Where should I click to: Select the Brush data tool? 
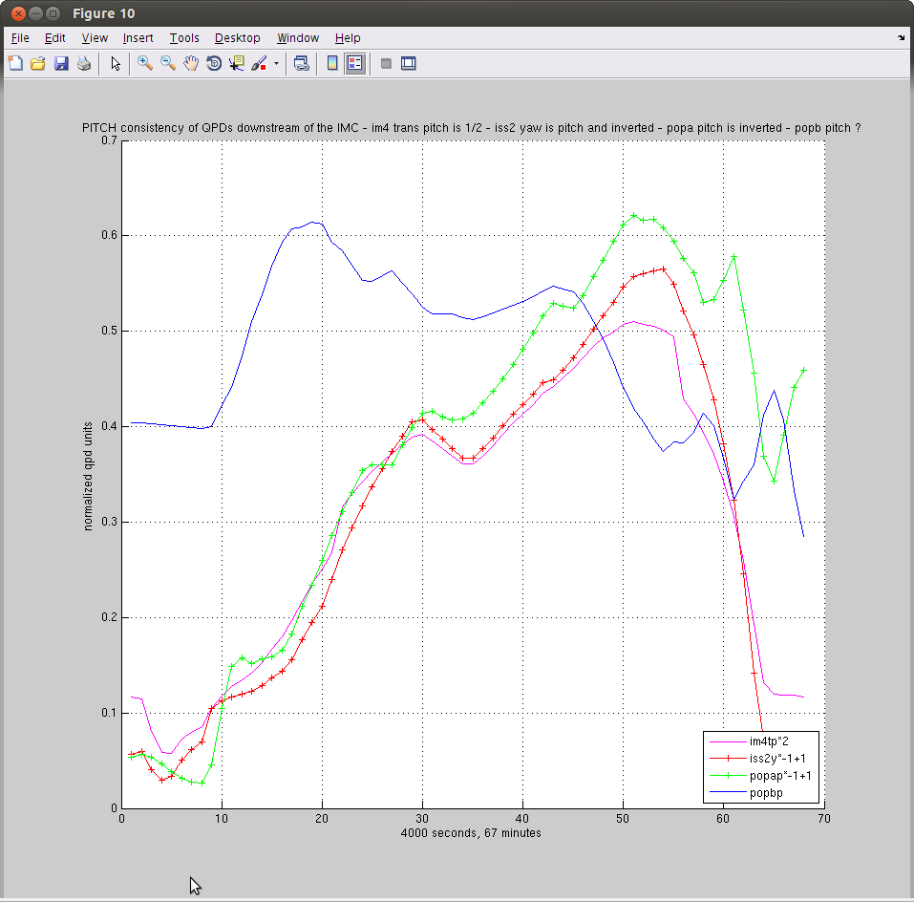tap(260, 63)
